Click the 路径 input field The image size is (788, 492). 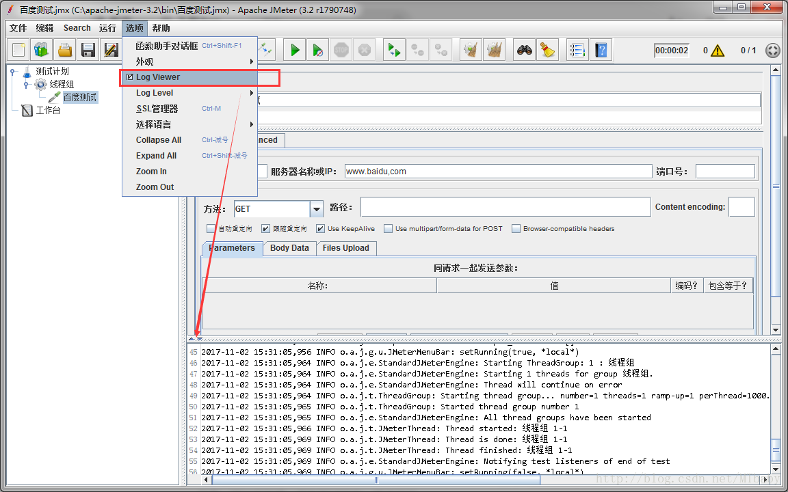[505, 207]
